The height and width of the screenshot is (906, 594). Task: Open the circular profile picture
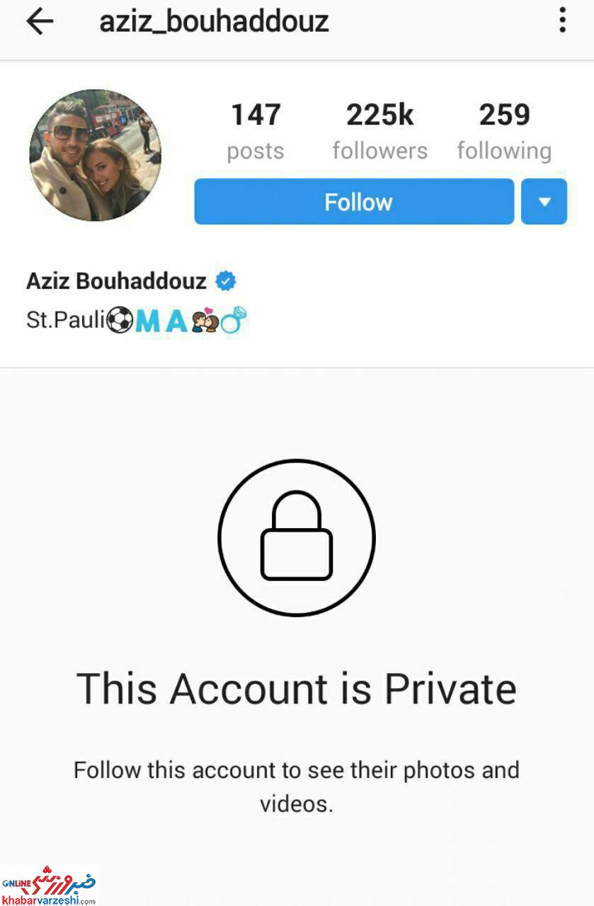96,155
